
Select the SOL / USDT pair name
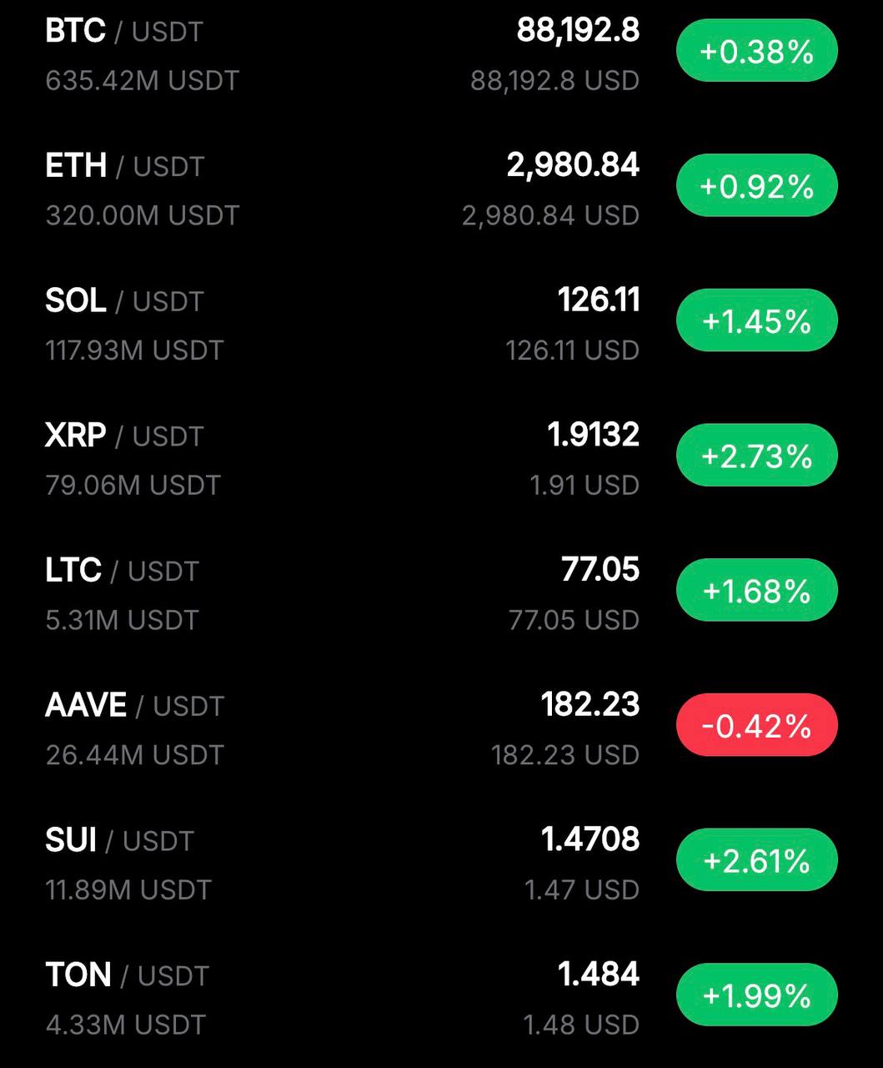124,301
